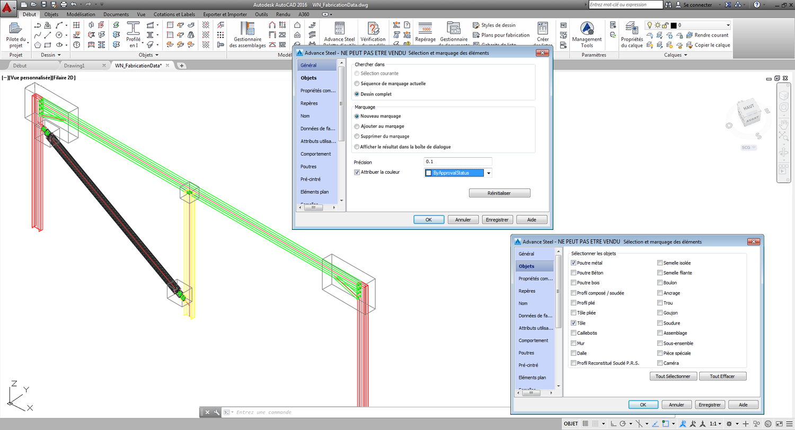Viewport: 795px width, 430px height.
Task: Open the ByApprovalStatus color dropdown arrow
Action: click(489, 173)
